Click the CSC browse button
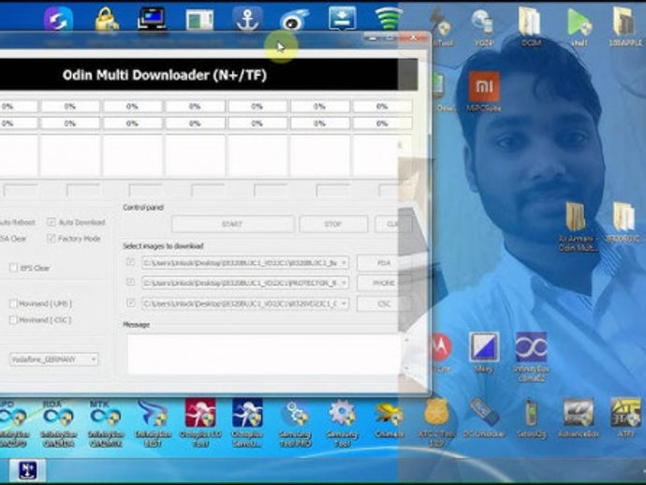This screenshot has height=485, width=646. (x=384, y=304)
